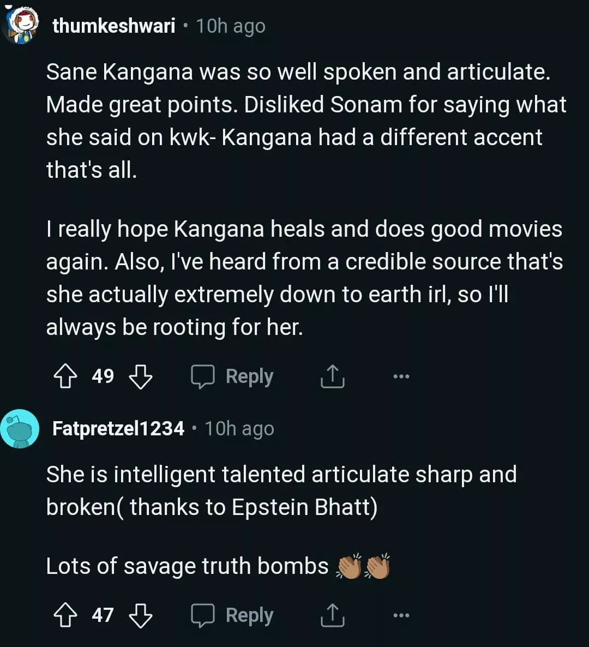The width and height of the screenshot is (589, 647).
Task: Reply to thumkeshwari's comment
Action: point(232,376)
